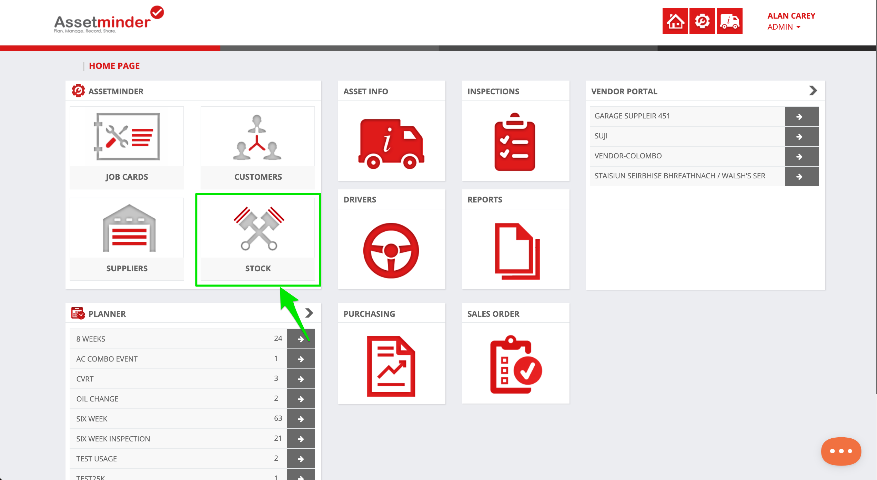Click the Asset Info heading
Screen dimensions: 877x480
pos(366,91)
